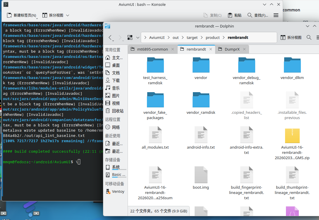Navigate to product in breadcrumb

point(212,37)
